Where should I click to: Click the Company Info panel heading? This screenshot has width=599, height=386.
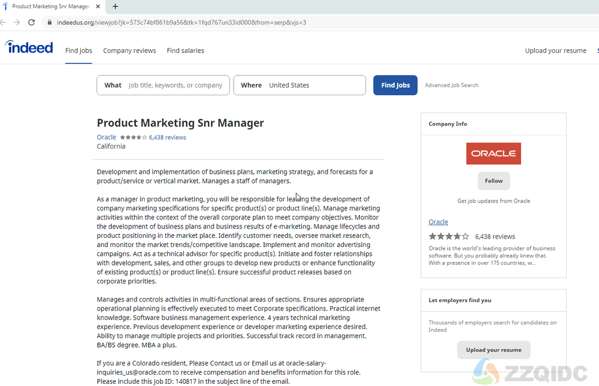tap(447, 124)
